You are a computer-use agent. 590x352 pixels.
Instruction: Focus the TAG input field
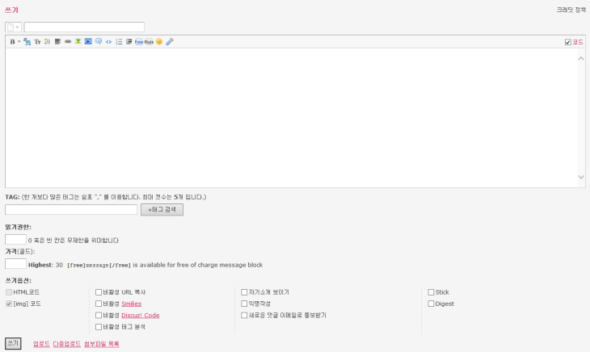pos(71,210)
